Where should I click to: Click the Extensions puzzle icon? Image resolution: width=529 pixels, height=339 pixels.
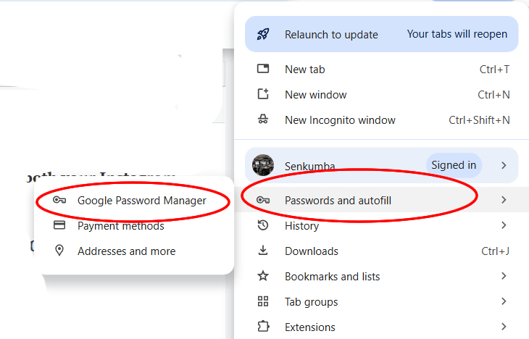click(x=264, y=327)
